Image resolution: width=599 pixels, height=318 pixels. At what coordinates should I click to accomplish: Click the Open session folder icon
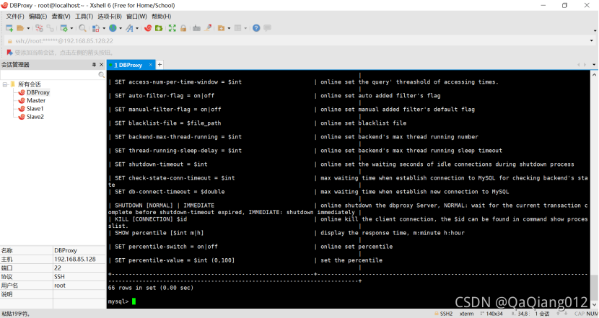coord(20,28)
